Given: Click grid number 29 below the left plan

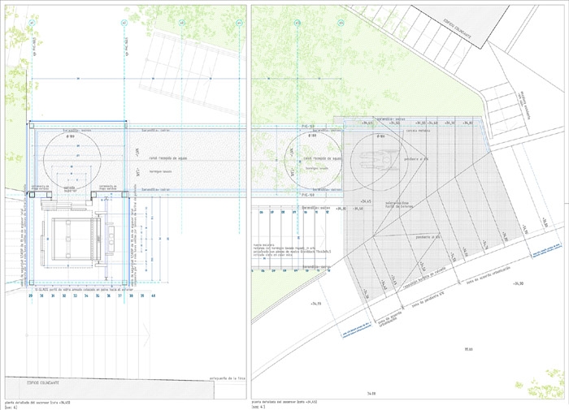Looking at the screenshot, I should point(31,296).
